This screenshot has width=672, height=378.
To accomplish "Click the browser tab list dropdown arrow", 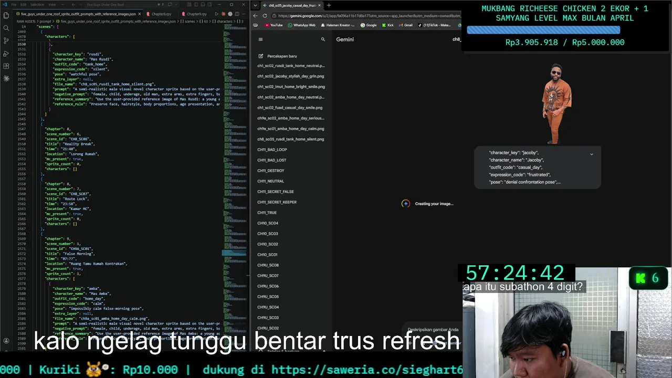I will pyautogui.click(x=255, y=5).
